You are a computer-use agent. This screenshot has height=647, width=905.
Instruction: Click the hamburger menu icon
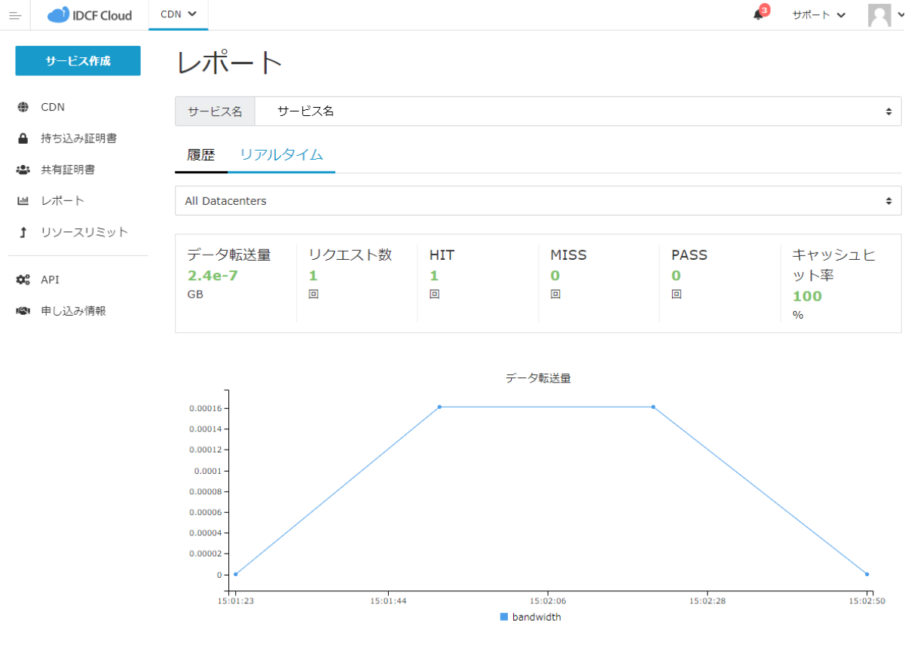[x=15, y=15]
